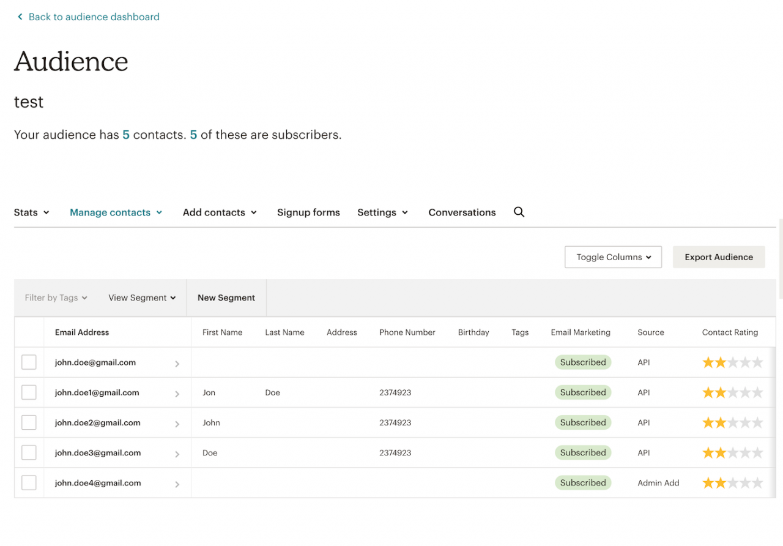Viewport: 783px width, 546px height.
Task: Expand the Manage contacts dropdown
Action: click(116, 212)
